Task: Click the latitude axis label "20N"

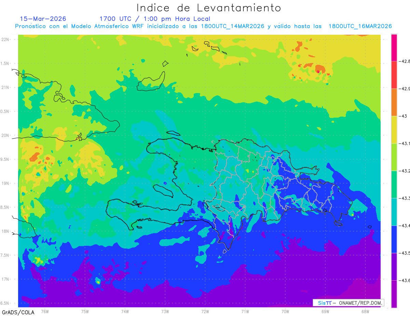Action: click(x=6, y=135)
